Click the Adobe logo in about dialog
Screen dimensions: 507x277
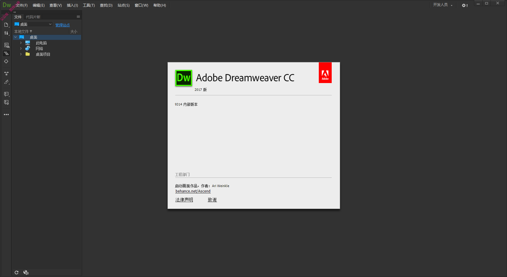pos(325,73)
